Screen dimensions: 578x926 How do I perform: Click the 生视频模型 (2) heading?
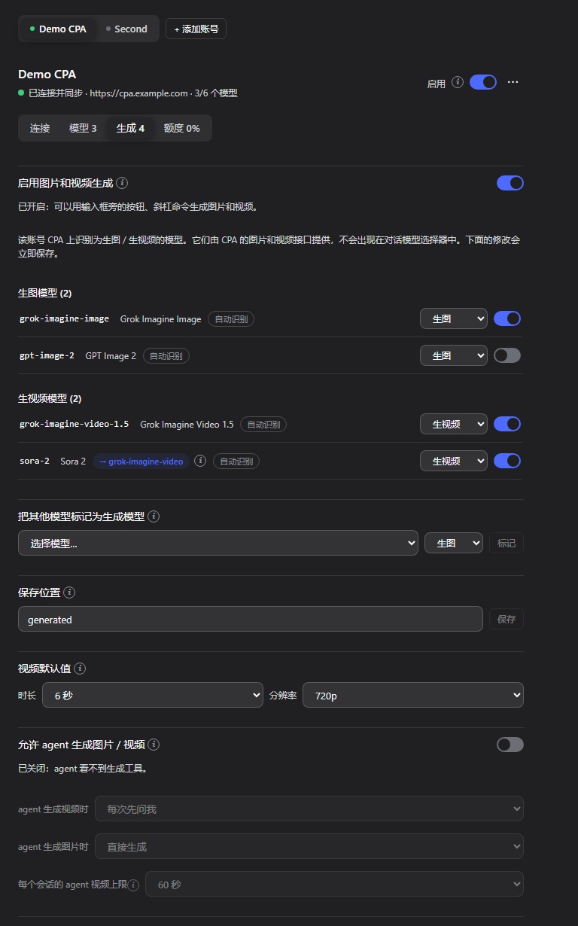pyautogui.click(x=50, y=398)
